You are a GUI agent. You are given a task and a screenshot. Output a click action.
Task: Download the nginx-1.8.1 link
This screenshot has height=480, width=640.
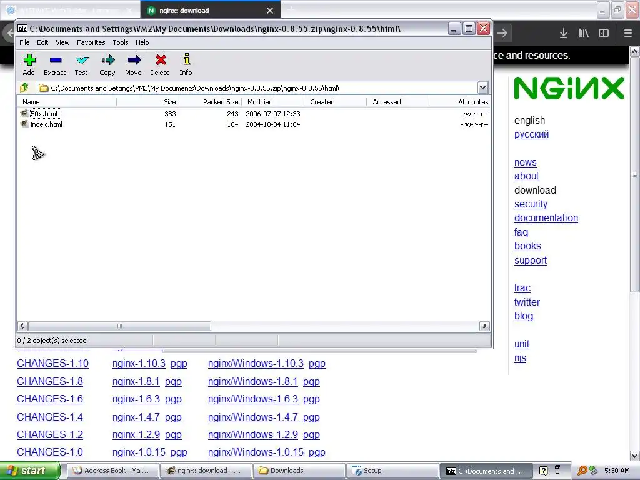coord(136,382)
